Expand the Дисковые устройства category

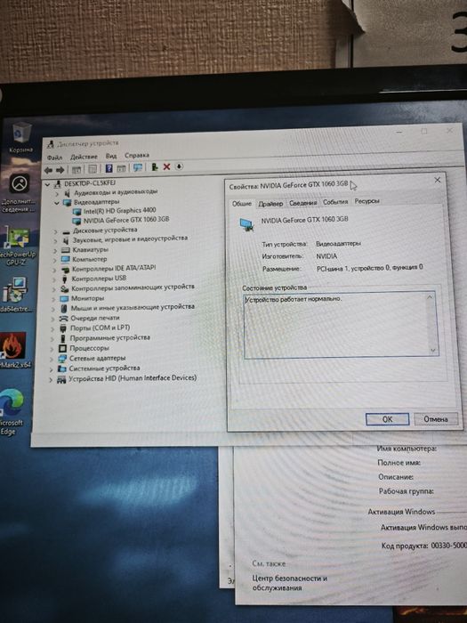tap(56, 231)
